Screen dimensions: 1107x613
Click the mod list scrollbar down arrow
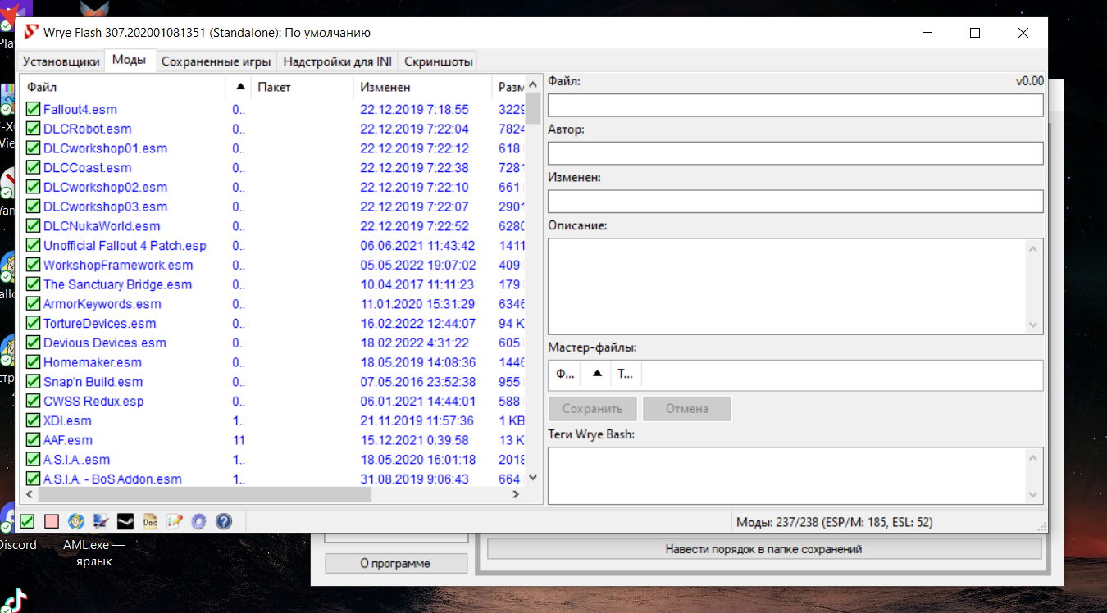[x=533, y=477]
